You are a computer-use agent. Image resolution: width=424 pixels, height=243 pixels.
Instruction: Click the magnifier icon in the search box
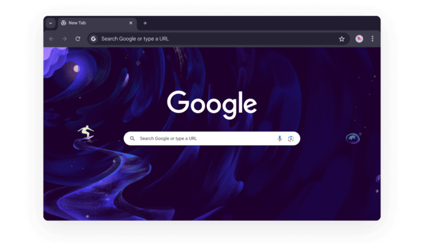133,138
